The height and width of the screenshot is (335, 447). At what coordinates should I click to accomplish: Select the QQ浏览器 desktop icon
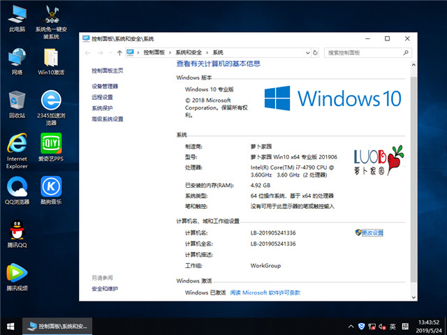17,191
